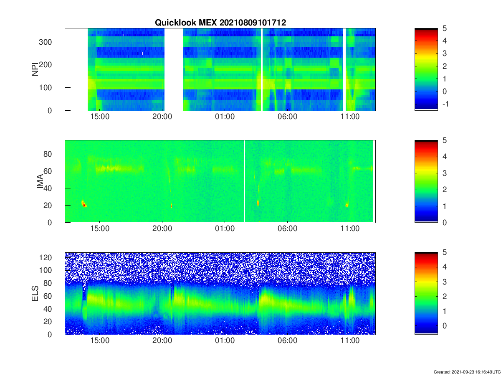Click the NPI spectrogram plot area
501x376 pixels.
pyautogui.click(x=220, y=69)
